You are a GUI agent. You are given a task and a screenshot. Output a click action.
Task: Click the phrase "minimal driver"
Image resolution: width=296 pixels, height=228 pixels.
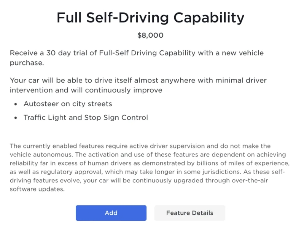coord(242,80)
